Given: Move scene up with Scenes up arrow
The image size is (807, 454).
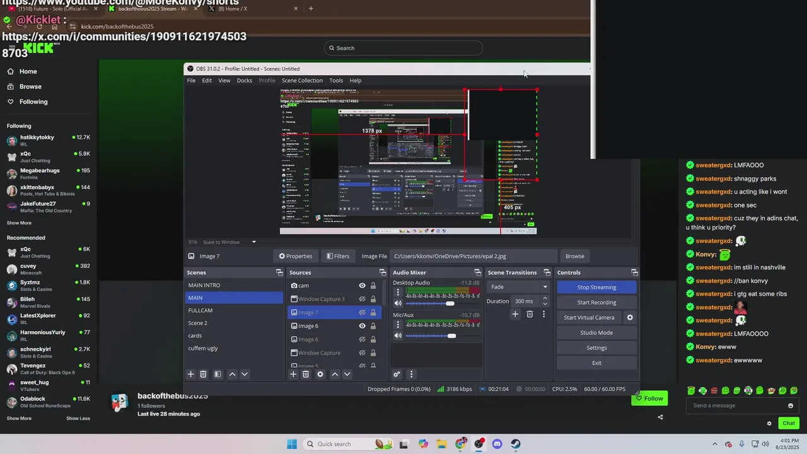Looking at the screenshot, I should 232,374.
